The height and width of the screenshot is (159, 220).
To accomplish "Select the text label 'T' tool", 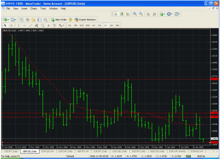I will point(55,25).
